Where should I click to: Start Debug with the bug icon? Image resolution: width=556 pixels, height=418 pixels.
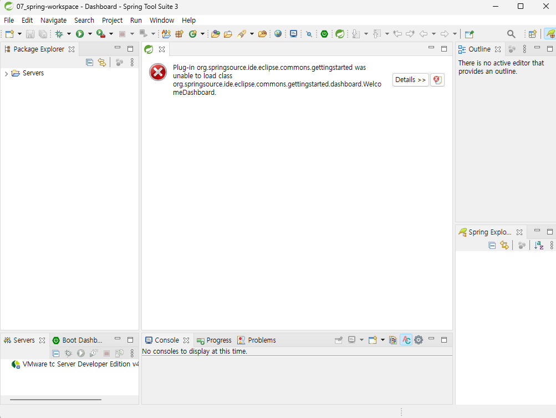pos(59,34)
